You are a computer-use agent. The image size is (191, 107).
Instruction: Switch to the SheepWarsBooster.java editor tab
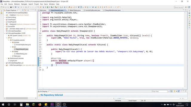pos(113,10)
